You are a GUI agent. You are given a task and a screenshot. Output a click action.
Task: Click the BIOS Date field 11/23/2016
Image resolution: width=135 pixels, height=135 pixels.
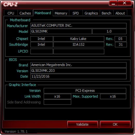pyautogui.click(x=79, y=77)
